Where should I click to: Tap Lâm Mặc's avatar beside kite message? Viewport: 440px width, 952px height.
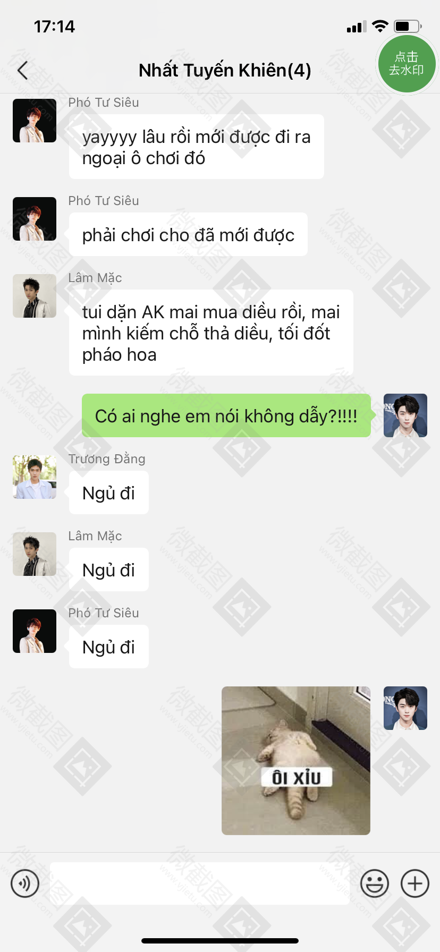pos(35,296)
